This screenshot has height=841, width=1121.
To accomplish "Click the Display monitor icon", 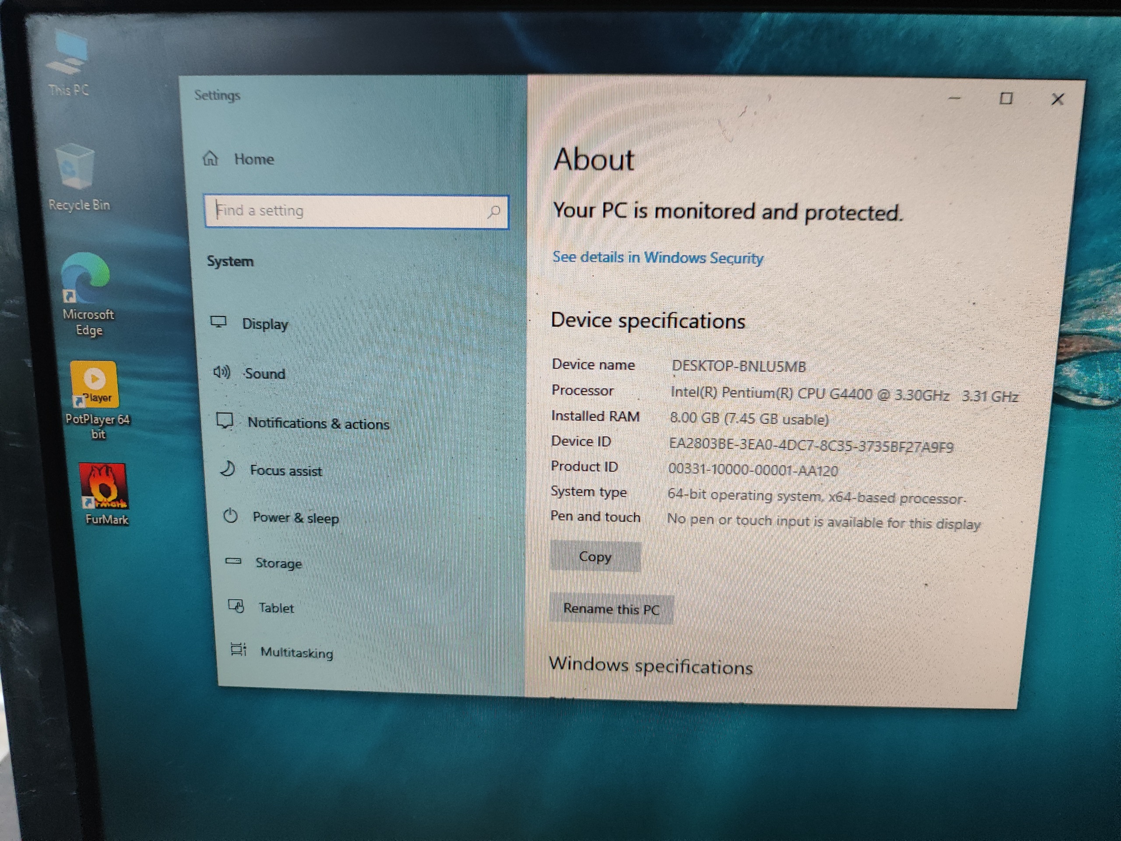I will [x=219, y=322].
